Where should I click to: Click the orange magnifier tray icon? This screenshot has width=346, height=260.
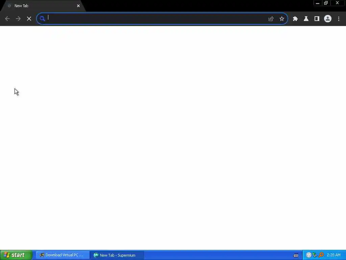tap(321, 255)
